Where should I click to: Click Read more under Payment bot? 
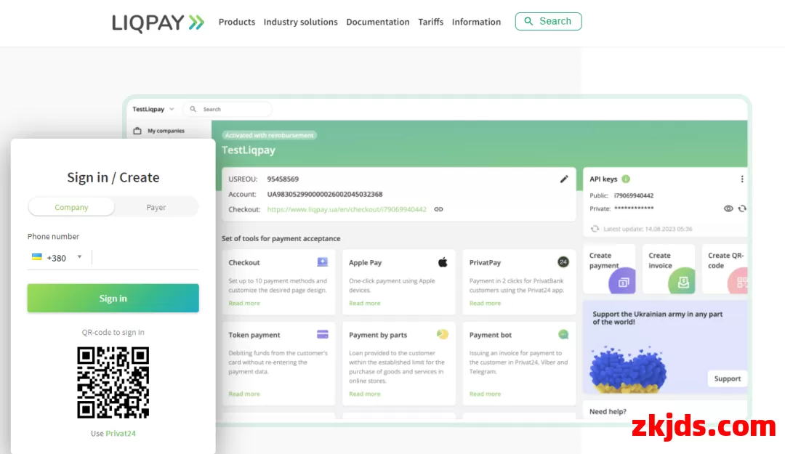tap(485, 394)
